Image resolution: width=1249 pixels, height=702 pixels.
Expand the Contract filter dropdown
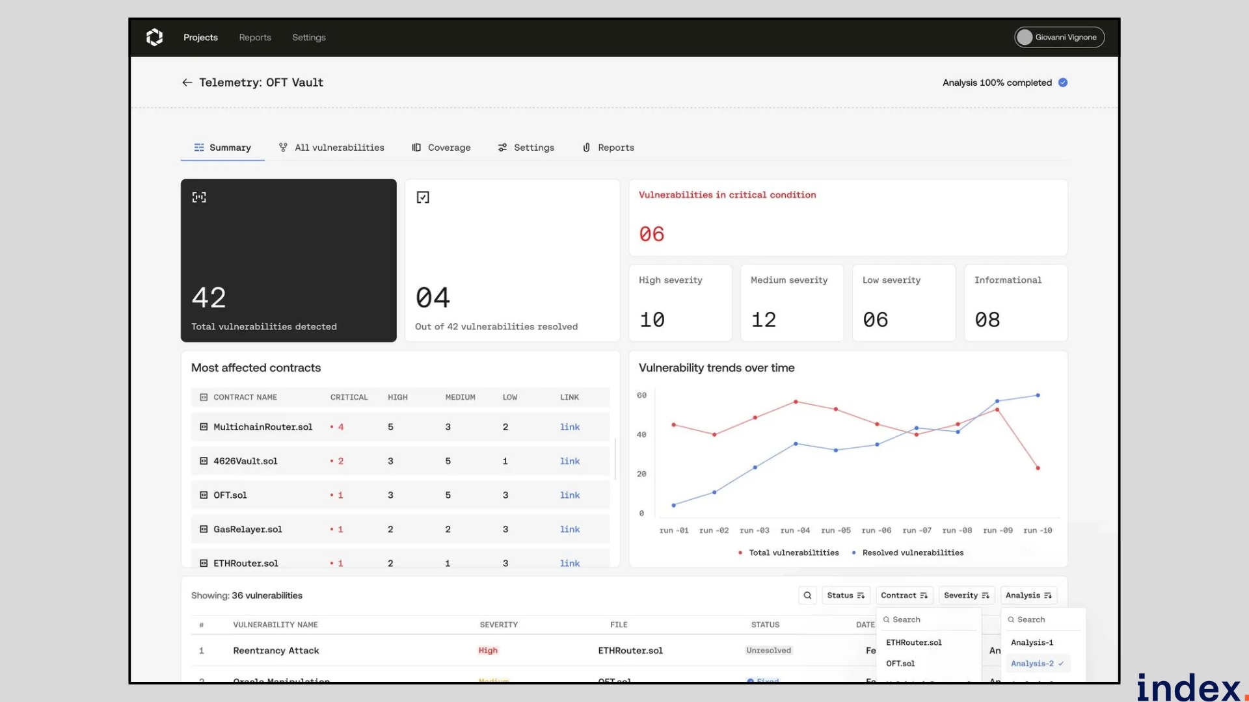click(904, 595)
